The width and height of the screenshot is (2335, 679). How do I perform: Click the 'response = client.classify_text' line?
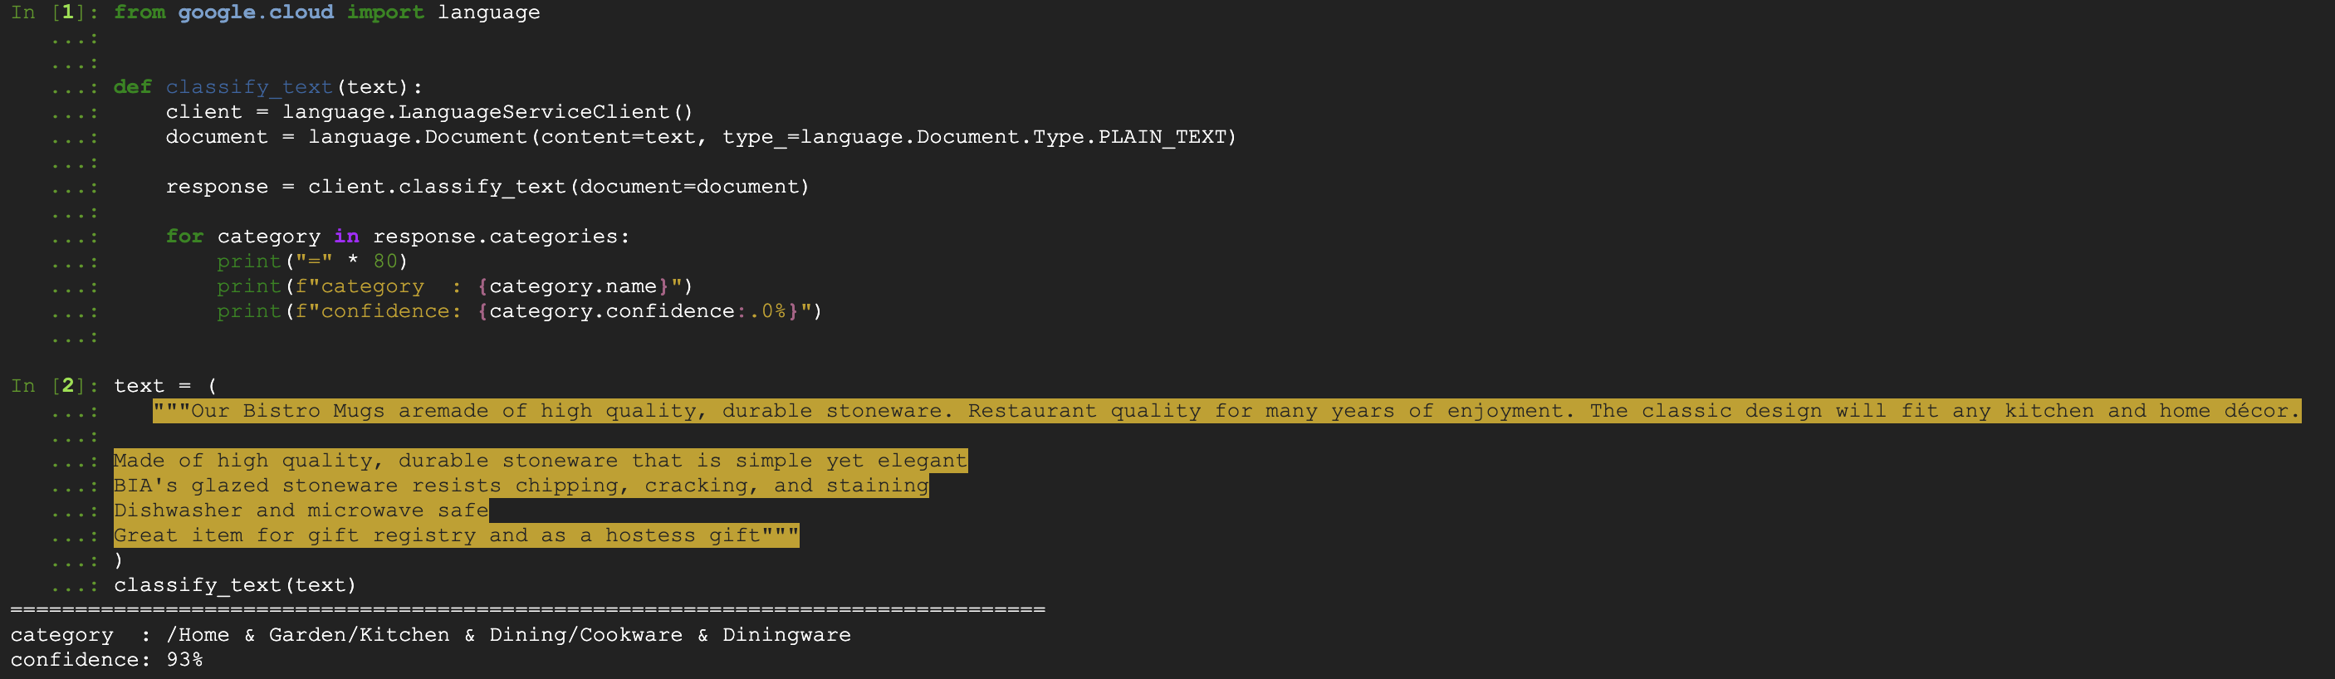(487, 187)
